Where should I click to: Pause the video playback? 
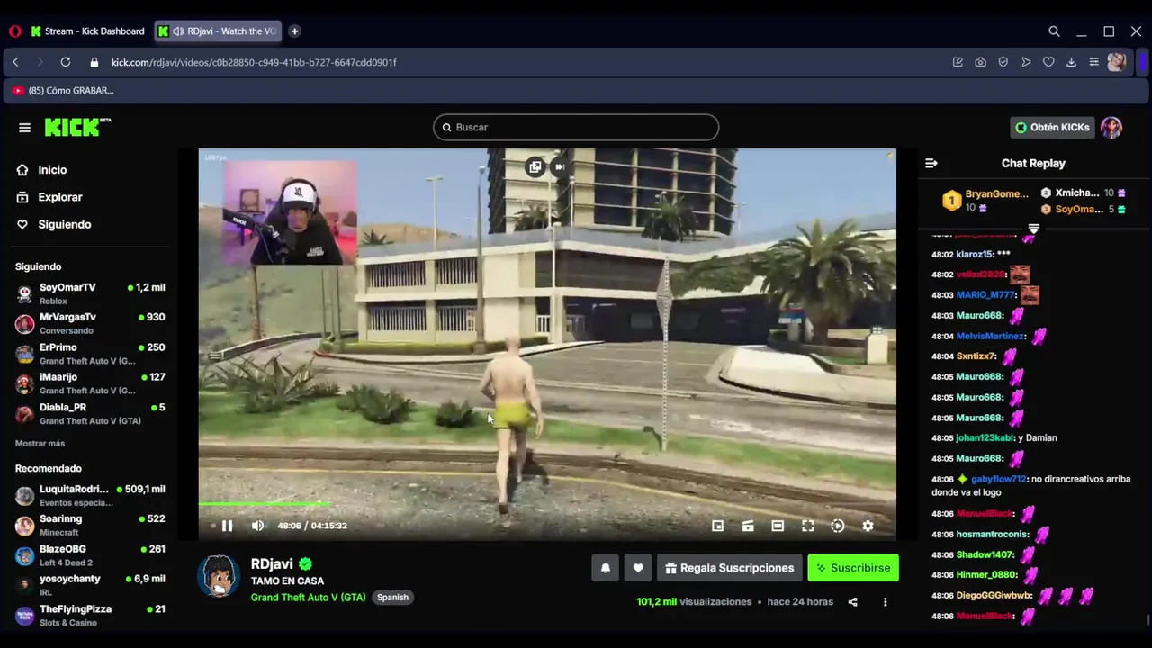tap(227, 526)
